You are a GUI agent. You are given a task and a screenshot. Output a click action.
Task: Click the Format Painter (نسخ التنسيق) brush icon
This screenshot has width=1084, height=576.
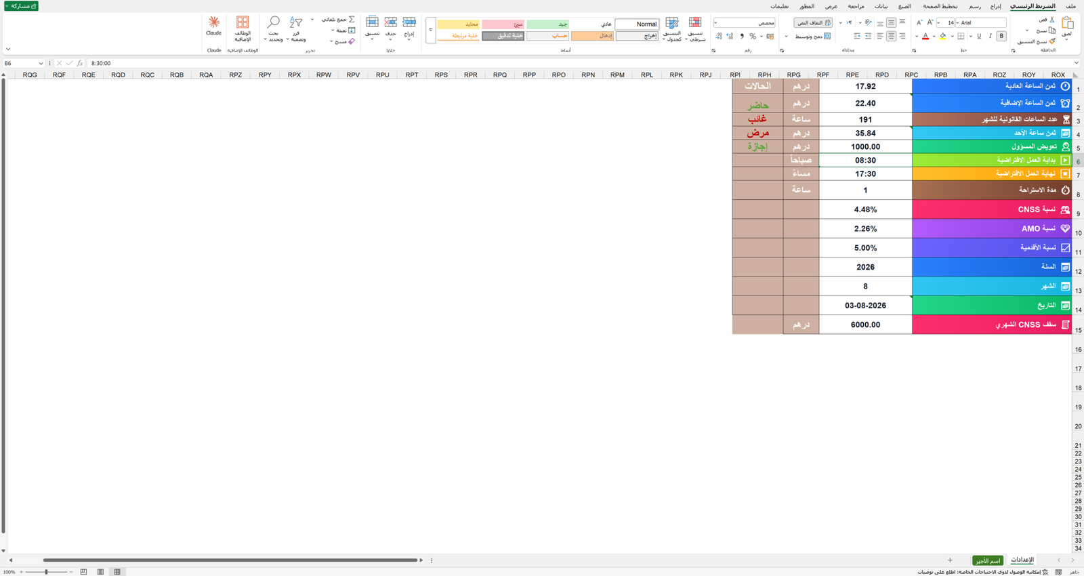tap(1052, 41)
